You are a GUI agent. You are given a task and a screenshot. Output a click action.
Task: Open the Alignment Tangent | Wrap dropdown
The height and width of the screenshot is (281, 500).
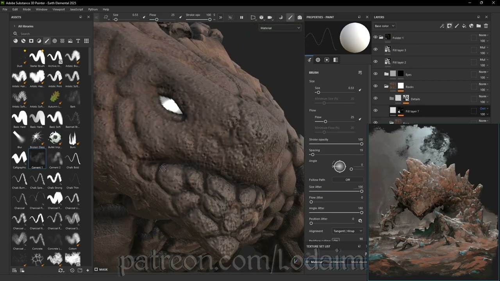[348, 231]
